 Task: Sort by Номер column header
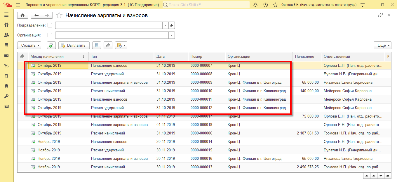pyautogui.click(x=207, y=57)
